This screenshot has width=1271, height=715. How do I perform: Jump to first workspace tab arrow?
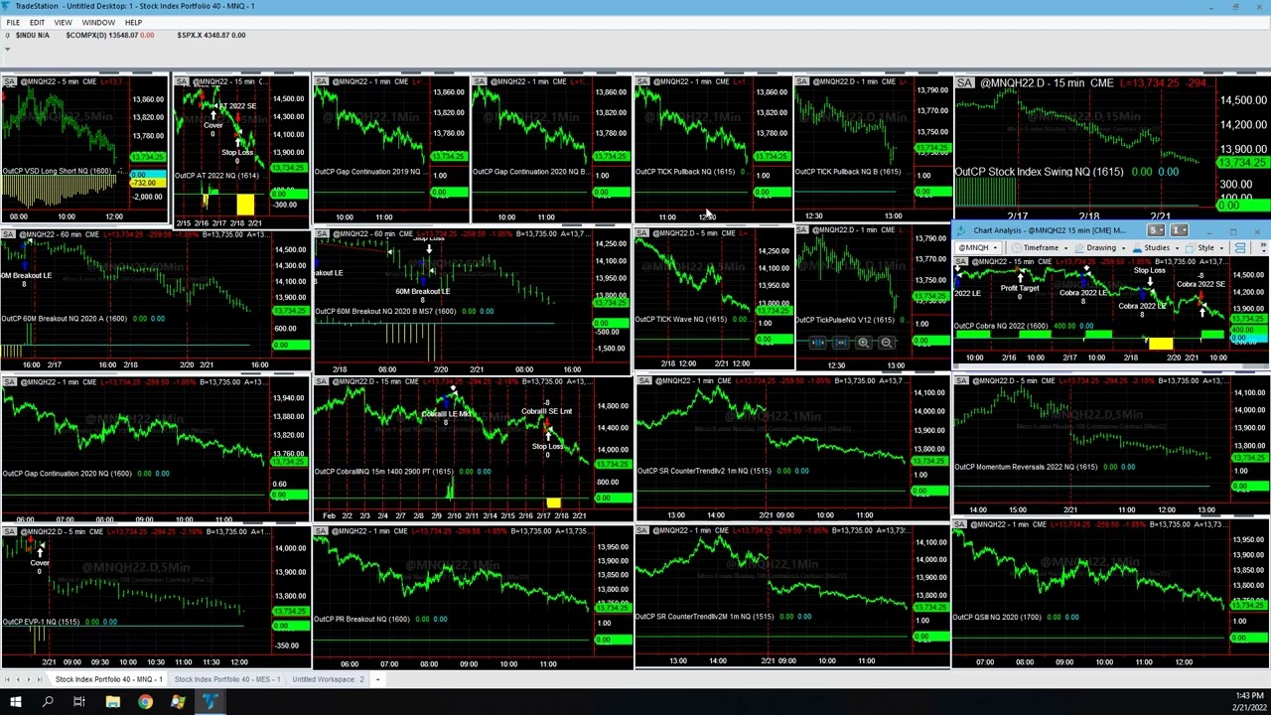7,679
